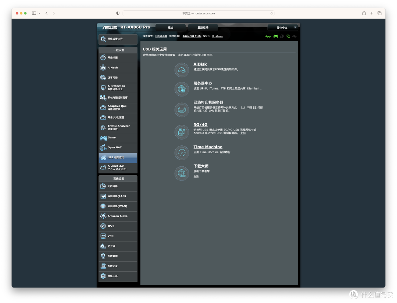
Task: Open 无线网络 wireless settings
Action: coord(118,186)
